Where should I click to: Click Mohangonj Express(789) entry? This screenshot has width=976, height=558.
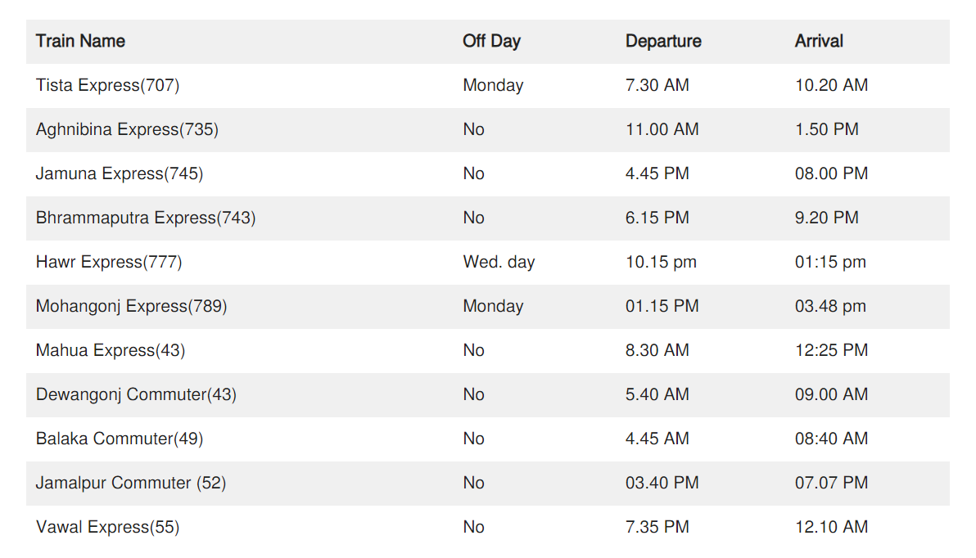coord(131,306)
